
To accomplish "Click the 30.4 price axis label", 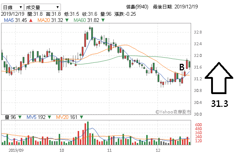I will [198, 103].
